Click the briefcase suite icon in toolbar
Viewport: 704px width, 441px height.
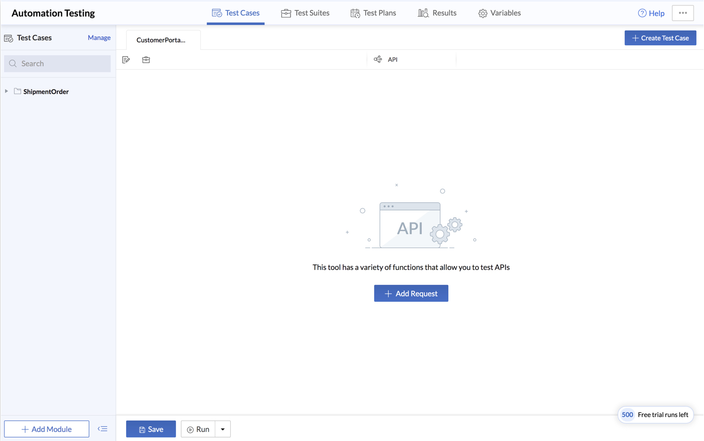pos(146,60)
